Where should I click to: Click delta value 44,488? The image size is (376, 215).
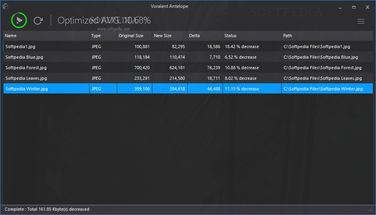[x=214, y=89]
